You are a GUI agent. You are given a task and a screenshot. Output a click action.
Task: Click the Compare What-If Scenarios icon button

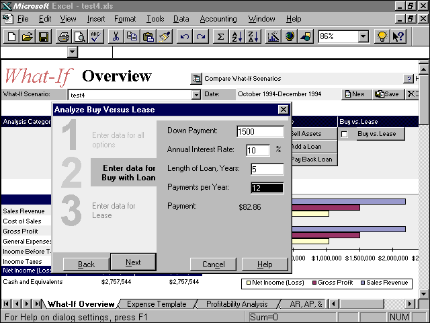tap(197, 79)
